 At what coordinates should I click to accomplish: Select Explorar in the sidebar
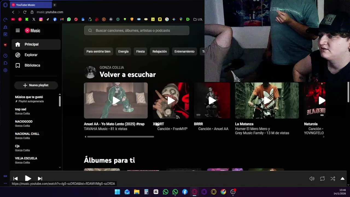pyautogui.click(x=36, y=55)
